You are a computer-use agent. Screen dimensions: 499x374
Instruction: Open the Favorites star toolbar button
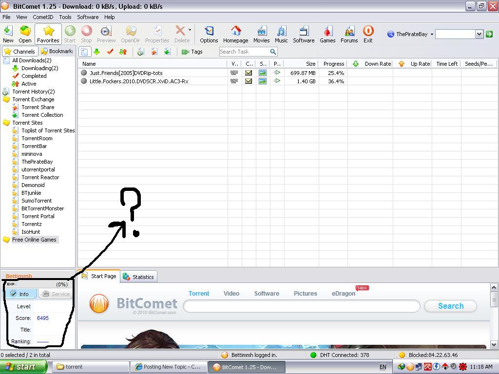[48, 34]
